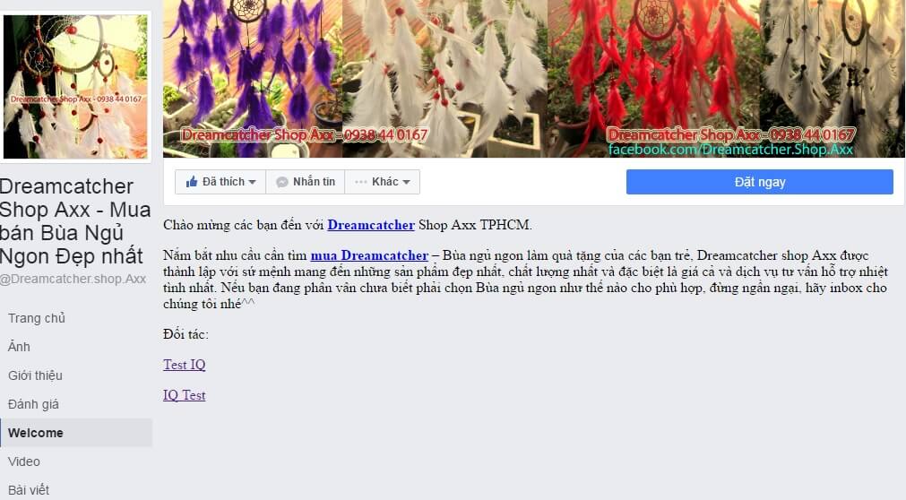This screenshot has width=906, height=500.
Task: Click the three-dots icon beside Khác
Action: pyautogui.click(x=361, y=182)
